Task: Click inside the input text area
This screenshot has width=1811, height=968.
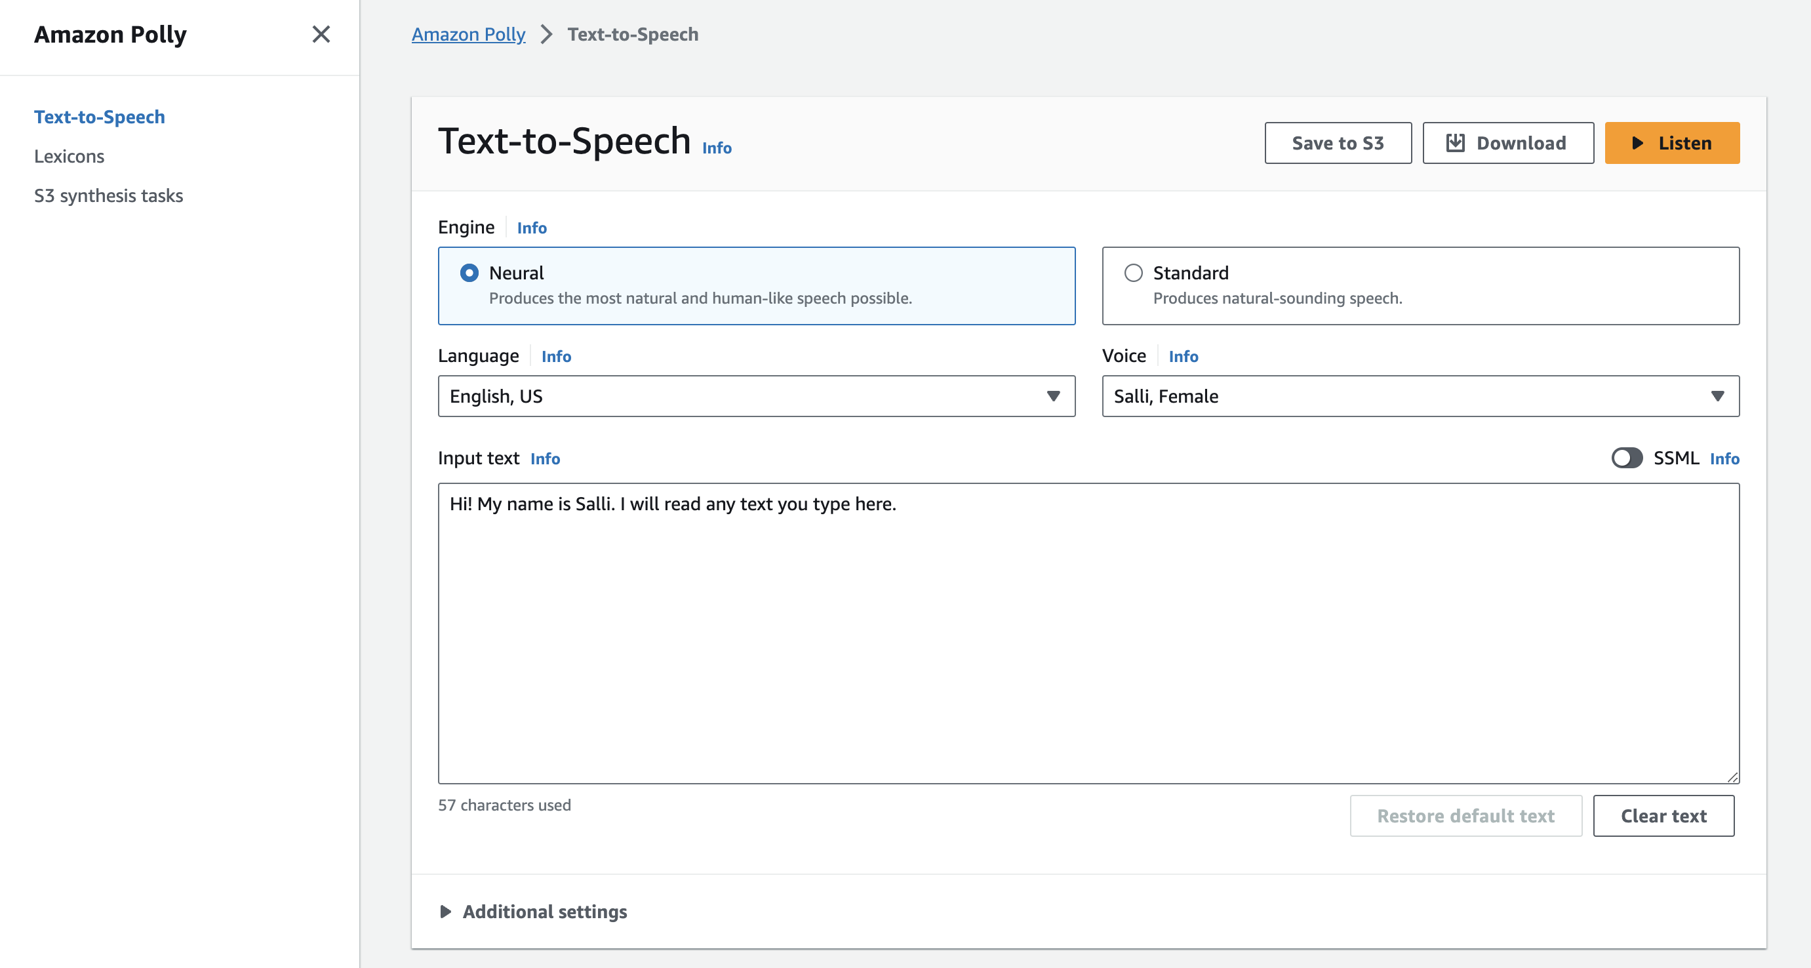Action: (1088, 633)
